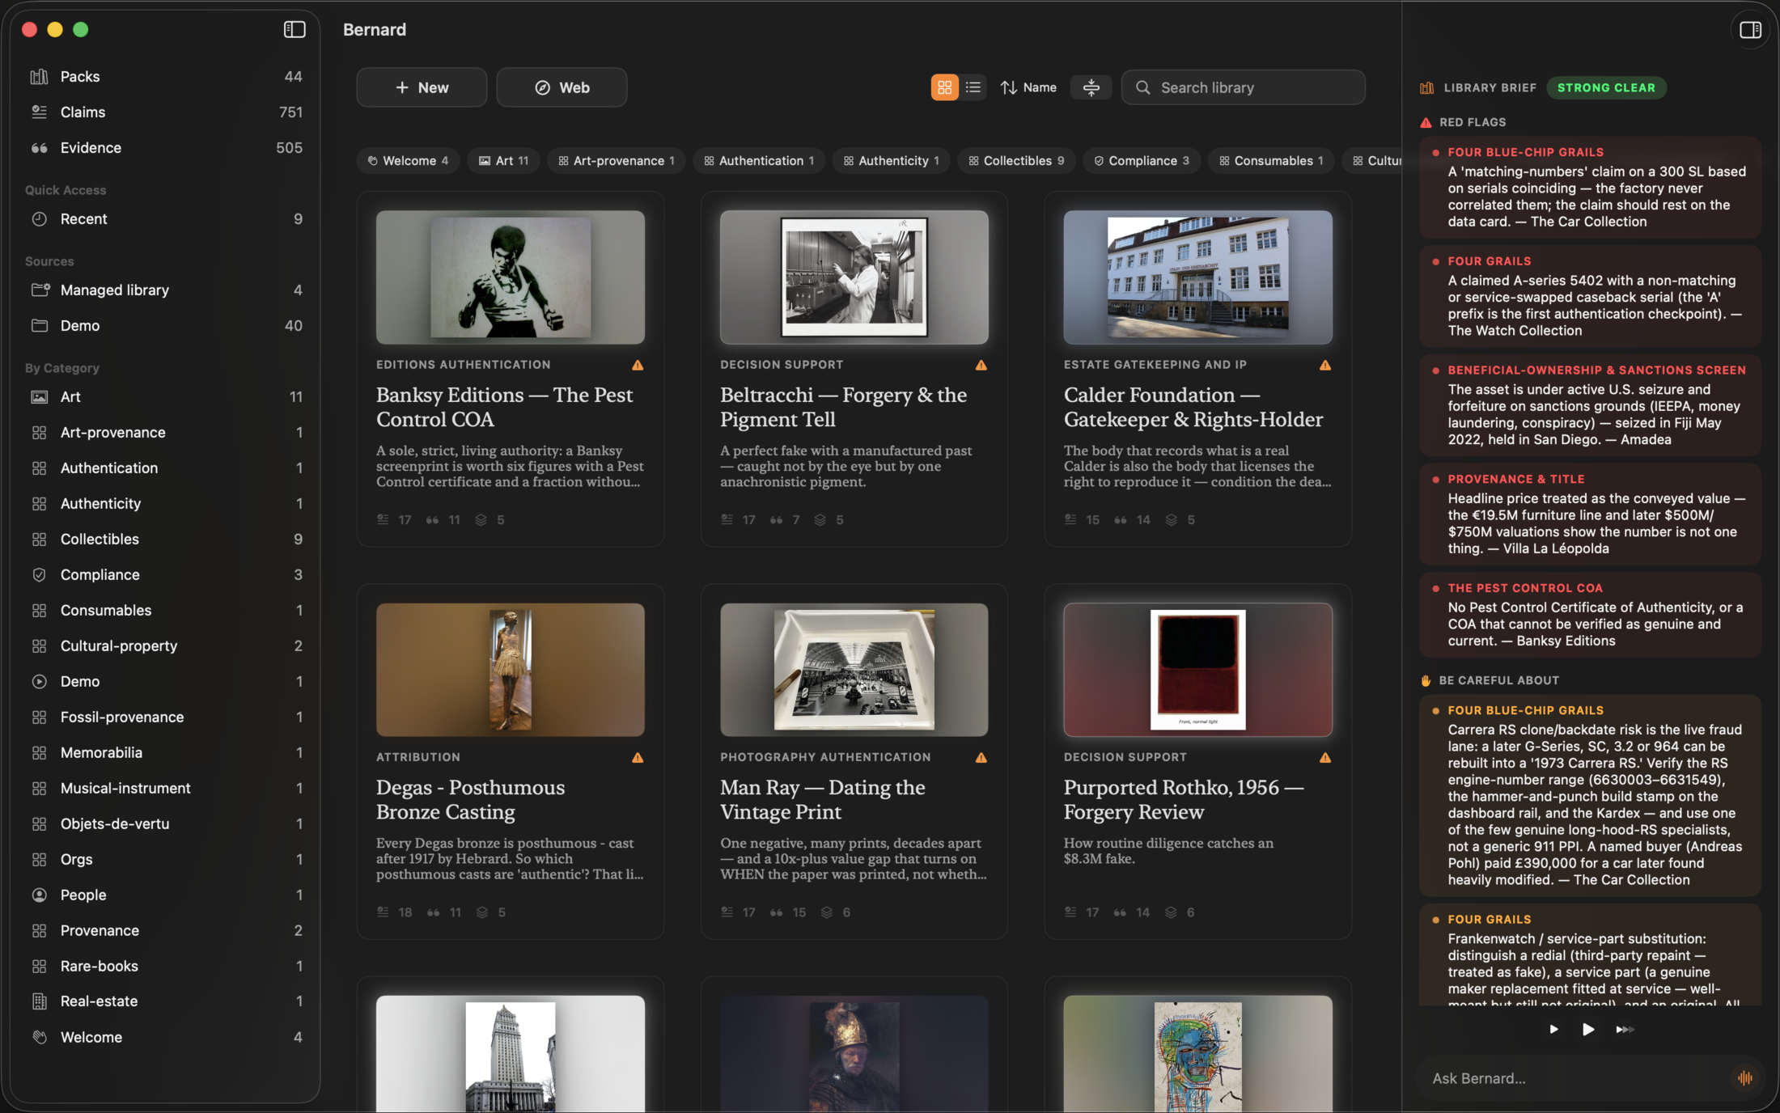Screen dimensions: 1780x1113
Task: Toggle the left sidebar panel icon
Action: 295,30
